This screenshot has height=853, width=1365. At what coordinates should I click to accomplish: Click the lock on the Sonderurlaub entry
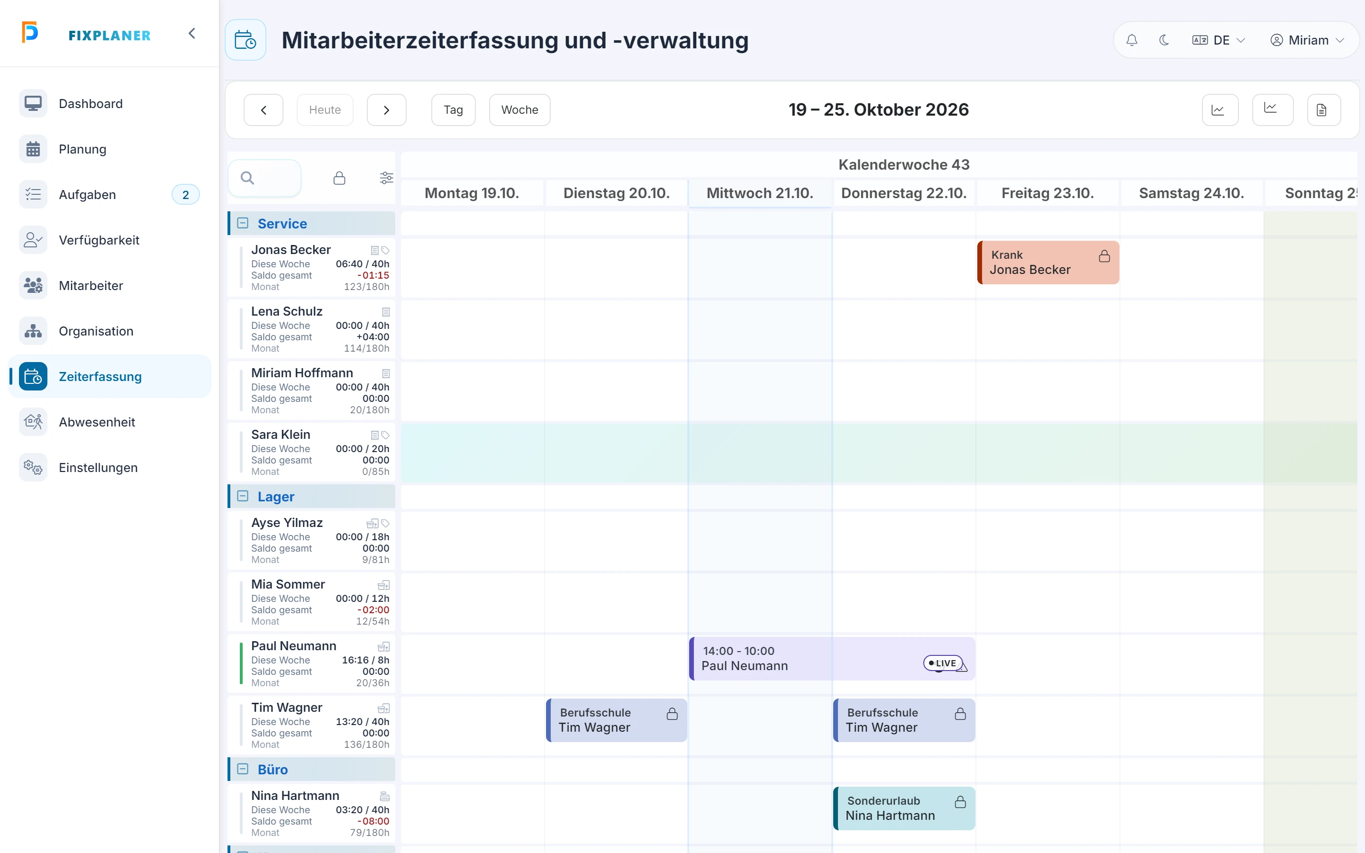tap(960, 802)
